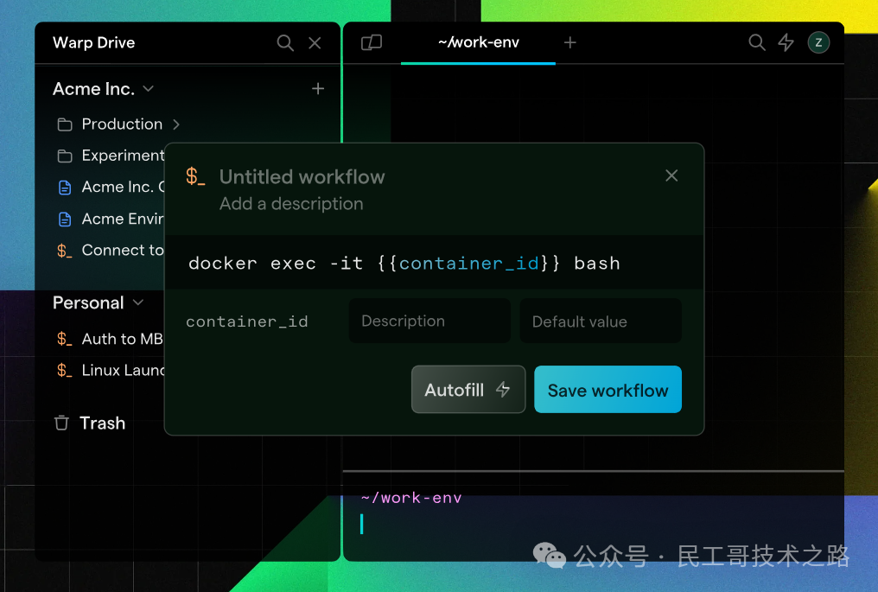Image resolution: width=878 pixels, height=592 pixels.
Task: Collapse the Acme Inc. workspace section
Action: [x=148, y=88]
